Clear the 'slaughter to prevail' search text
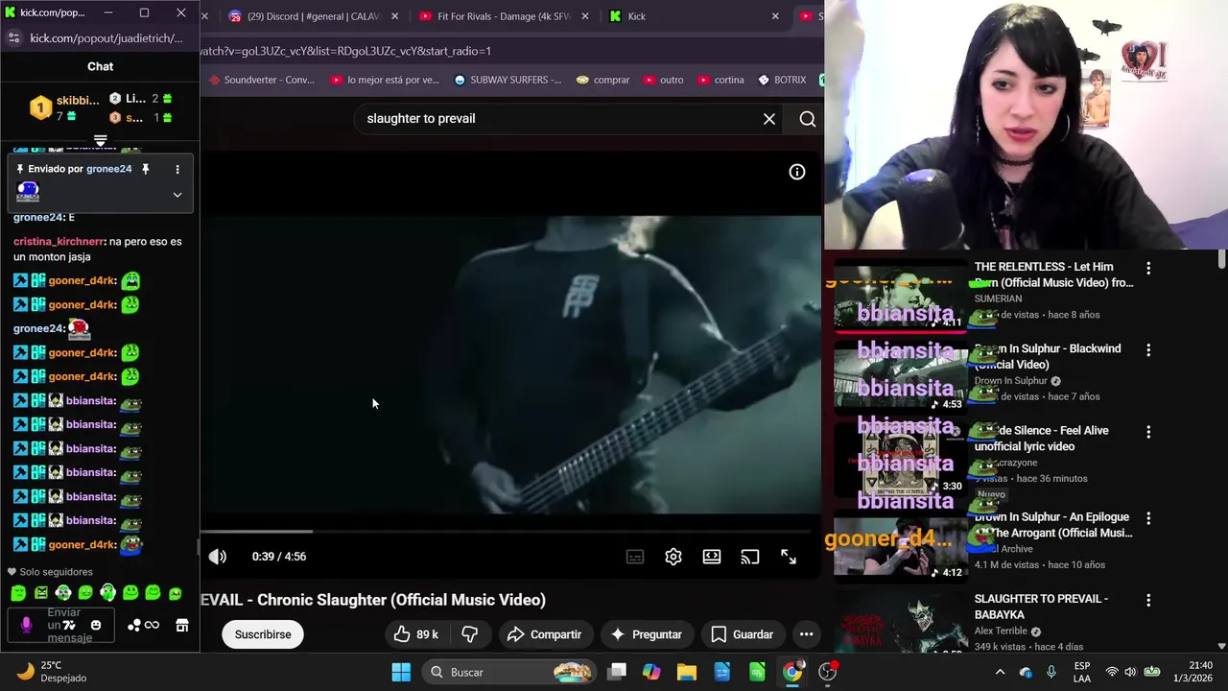 (769, 119)
